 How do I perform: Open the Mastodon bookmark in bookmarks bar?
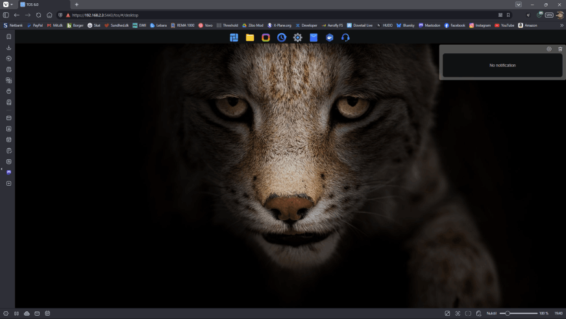429,25
